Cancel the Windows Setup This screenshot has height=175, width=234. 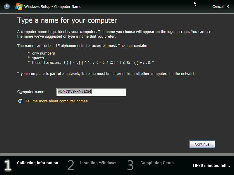(218, 6)
